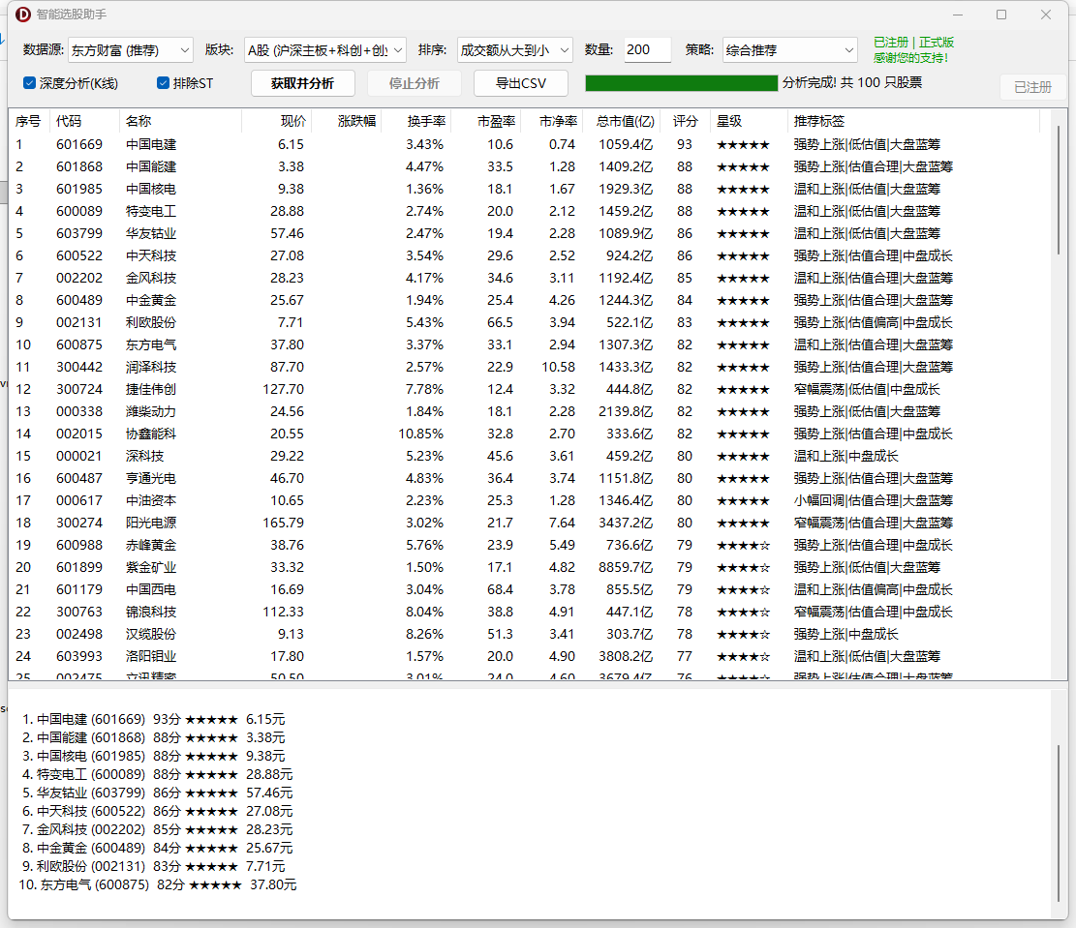Sort by the 代码 column header
This screenshot has width=1076, height=928.
84,121
